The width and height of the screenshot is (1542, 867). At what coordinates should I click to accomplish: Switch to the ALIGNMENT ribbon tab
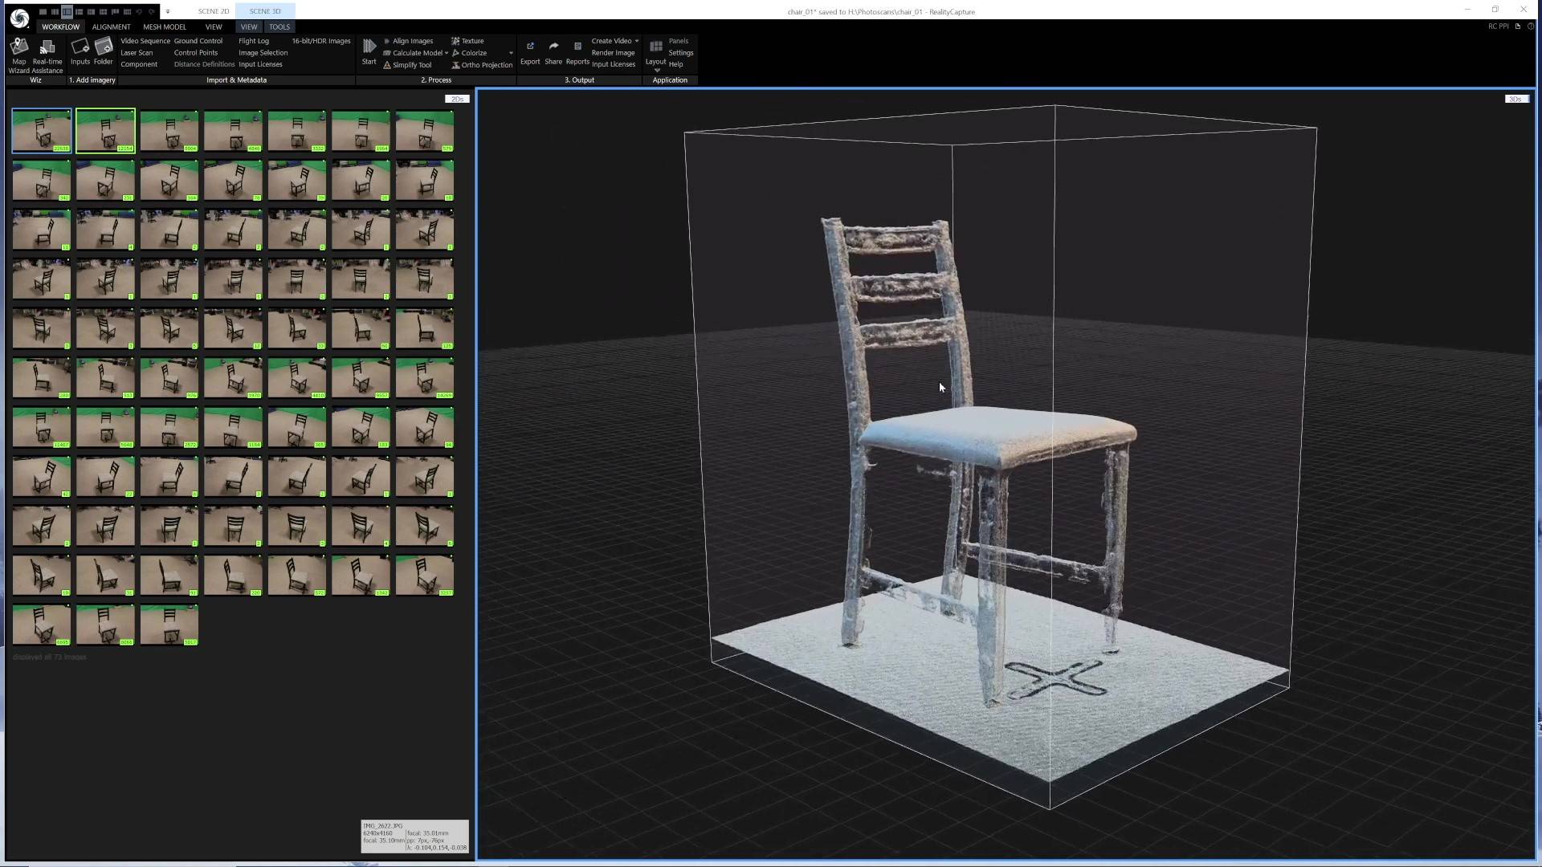click(111, 26)
